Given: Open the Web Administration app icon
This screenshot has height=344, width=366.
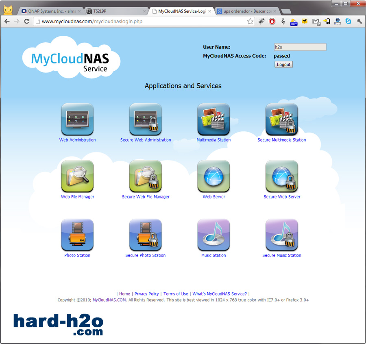Looking at the screenshot, I should (77, 119).
